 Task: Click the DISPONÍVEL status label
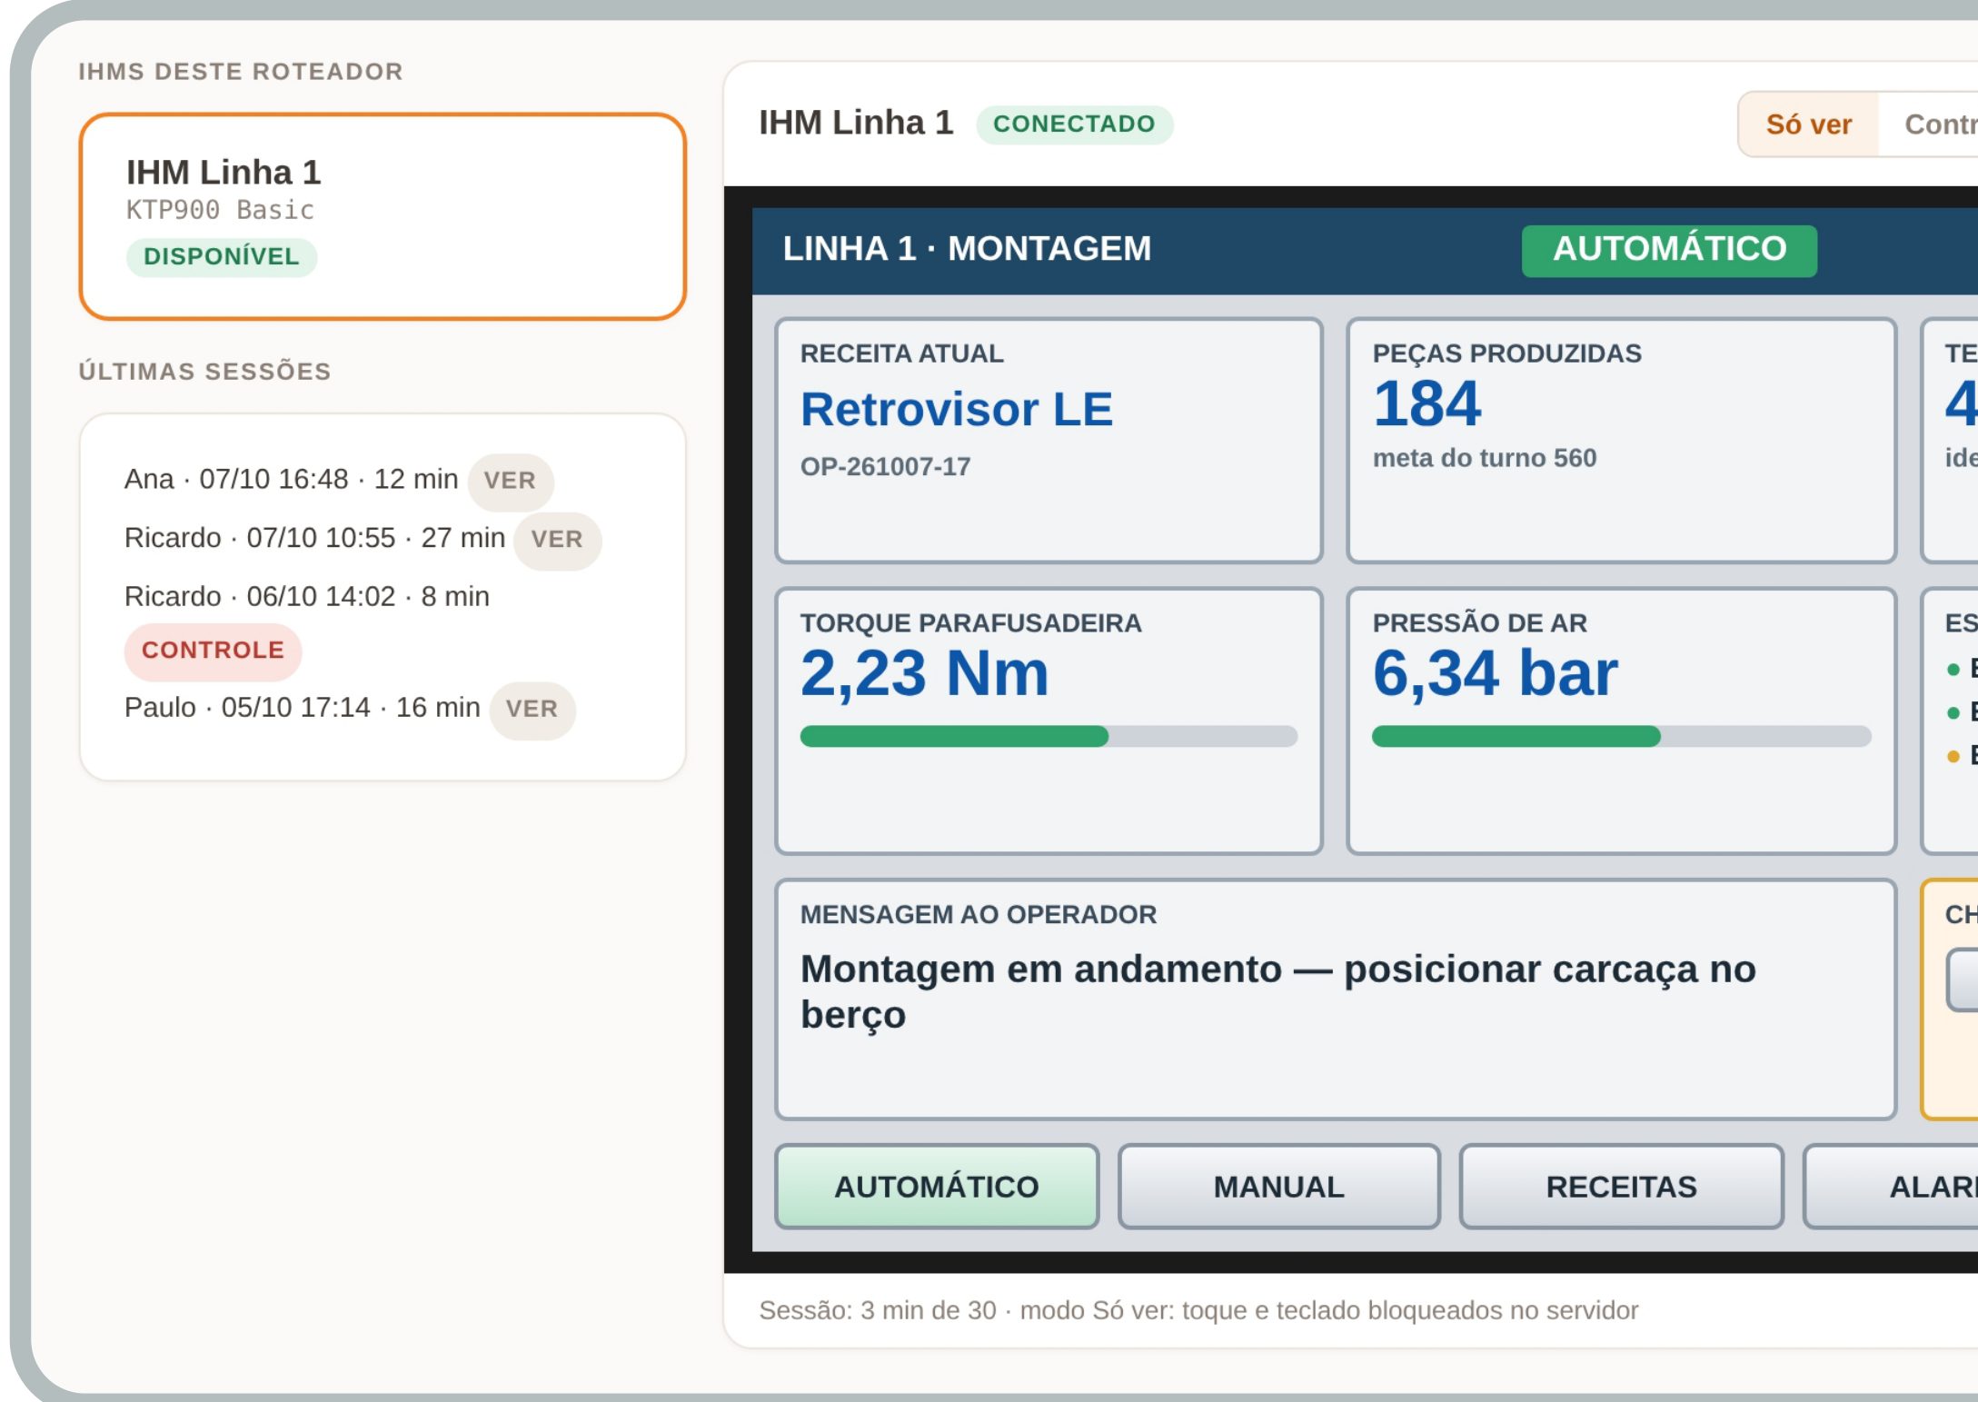pos(221,257)
